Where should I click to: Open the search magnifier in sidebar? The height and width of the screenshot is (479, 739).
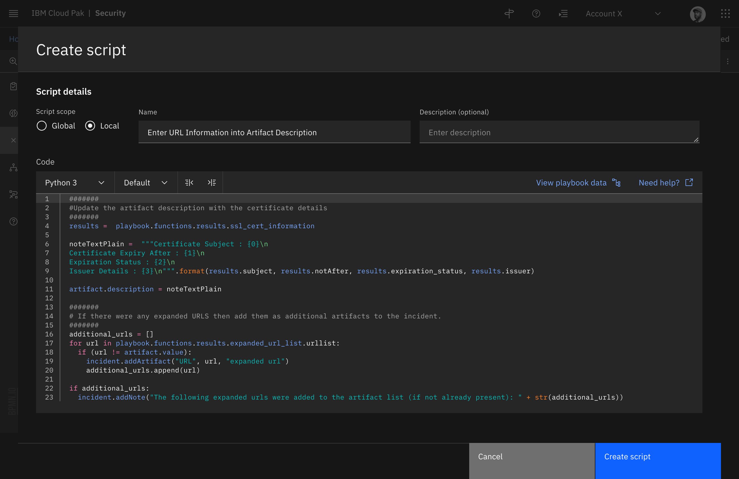click(x=13, y=61)
